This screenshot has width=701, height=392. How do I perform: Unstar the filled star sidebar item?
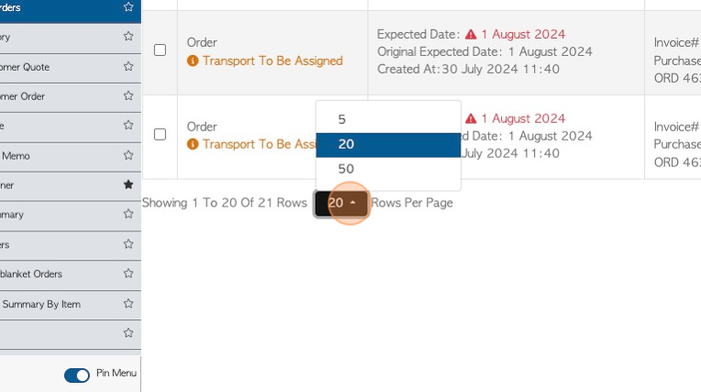pyautogui.click(x=128, y=185)
